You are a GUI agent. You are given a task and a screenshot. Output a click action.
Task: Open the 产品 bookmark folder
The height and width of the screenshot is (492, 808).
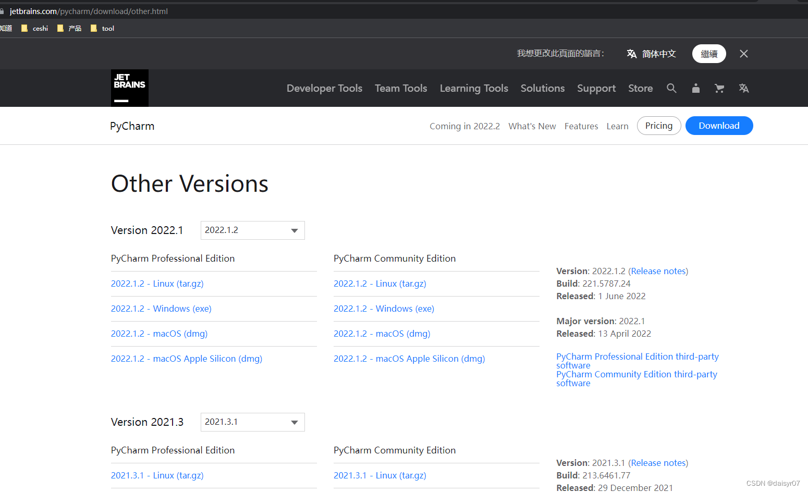pos(69,28)
